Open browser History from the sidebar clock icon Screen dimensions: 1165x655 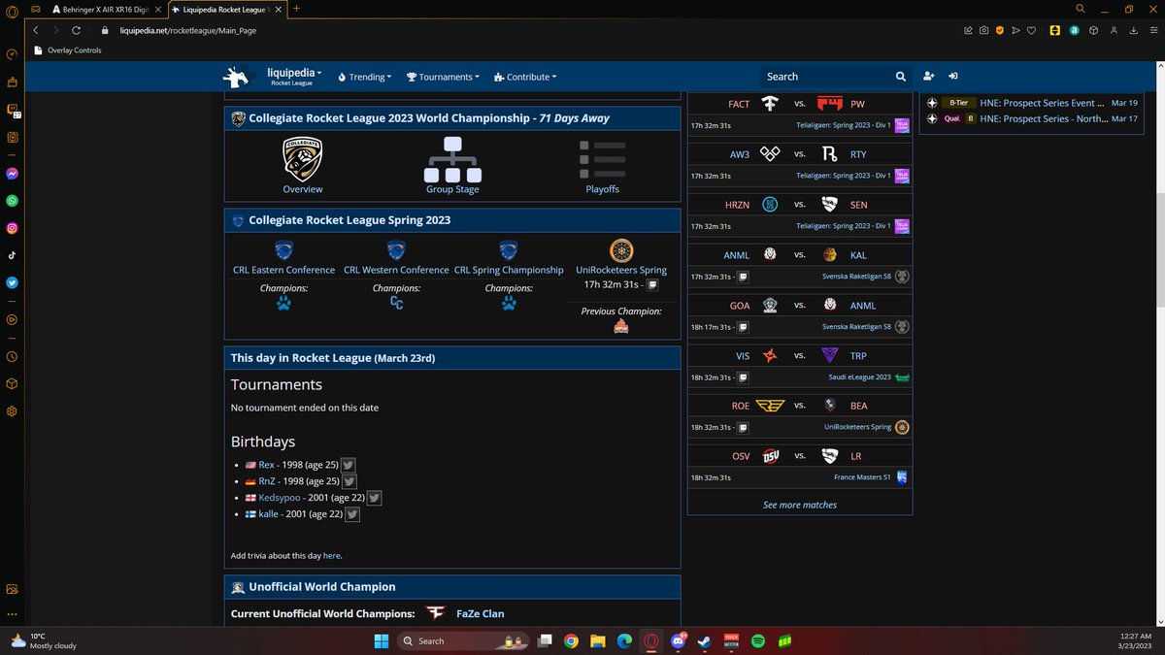(x=12, y=356)
